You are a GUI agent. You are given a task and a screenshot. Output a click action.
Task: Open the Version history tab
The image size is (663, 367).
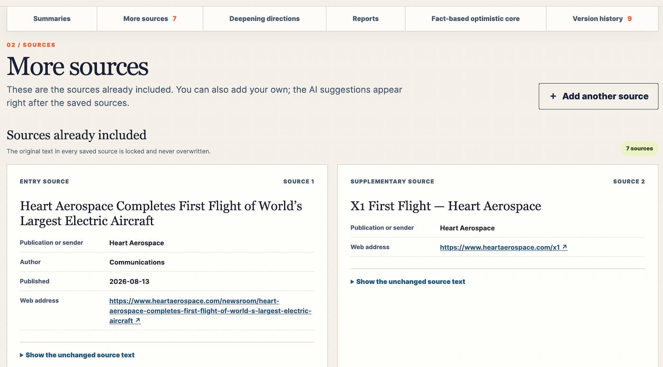602,19
